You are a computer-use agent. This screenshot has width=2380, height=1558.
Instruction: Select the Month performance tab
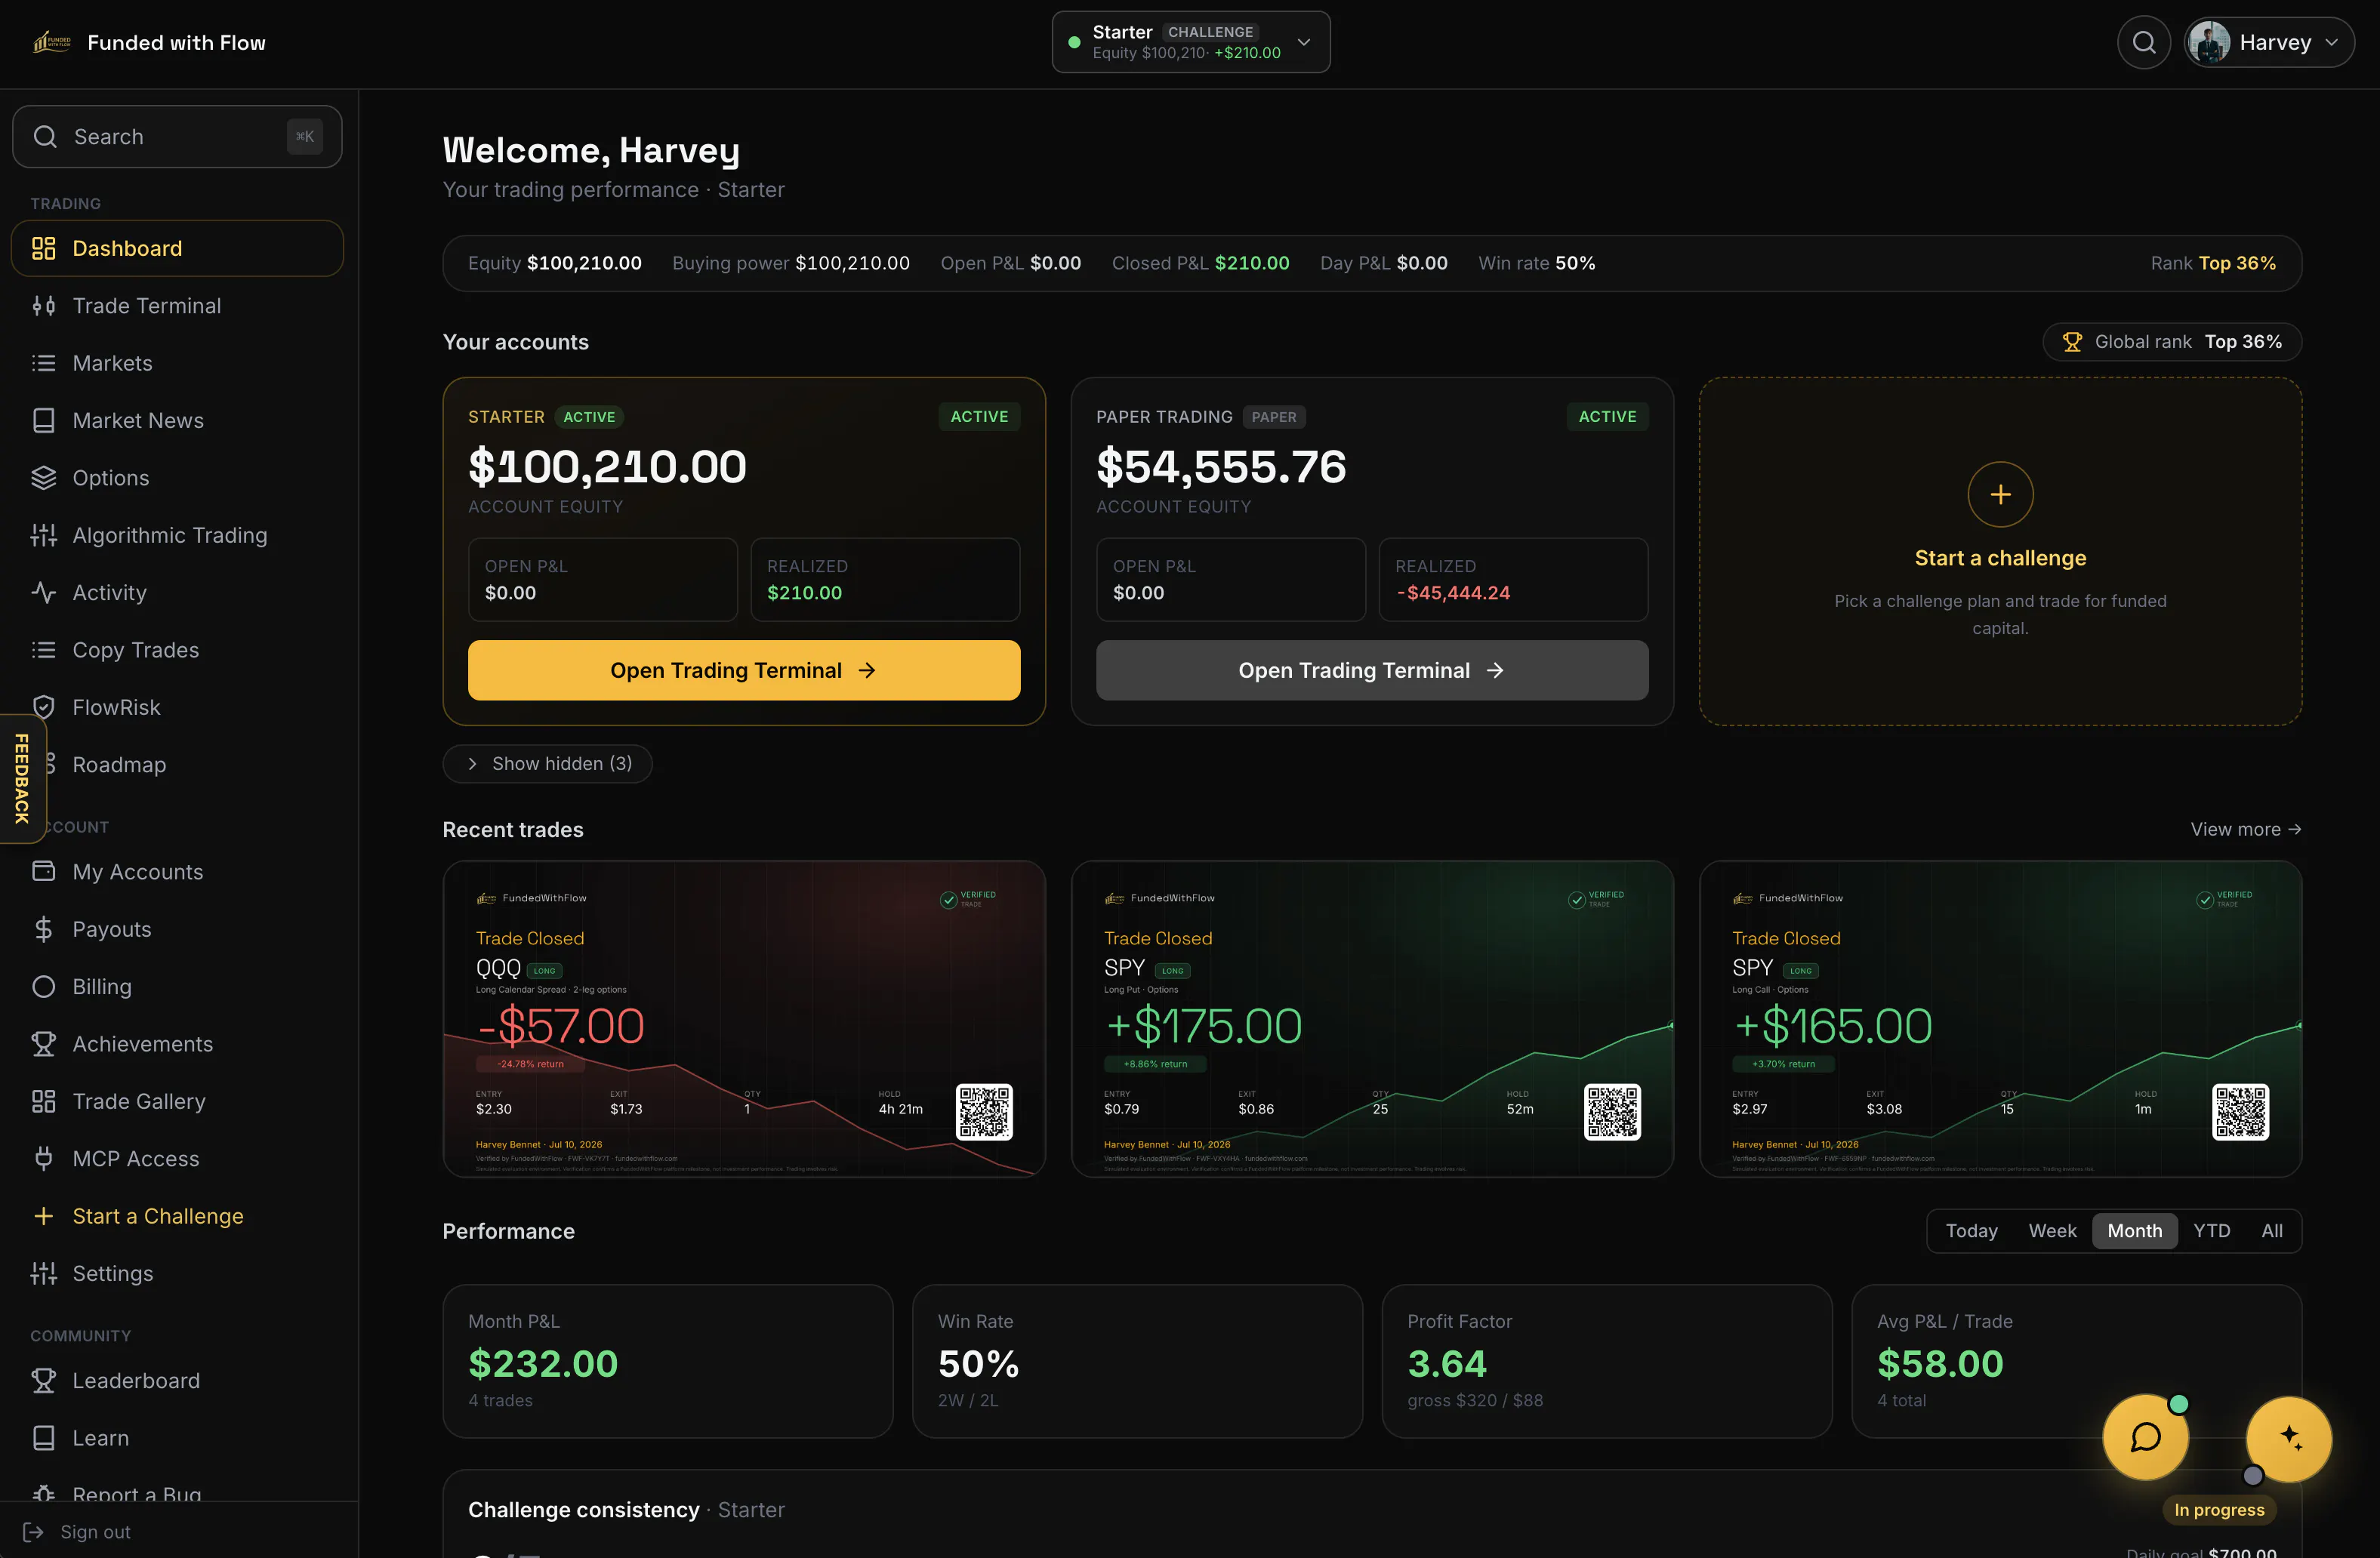tap(2134, 1231)
